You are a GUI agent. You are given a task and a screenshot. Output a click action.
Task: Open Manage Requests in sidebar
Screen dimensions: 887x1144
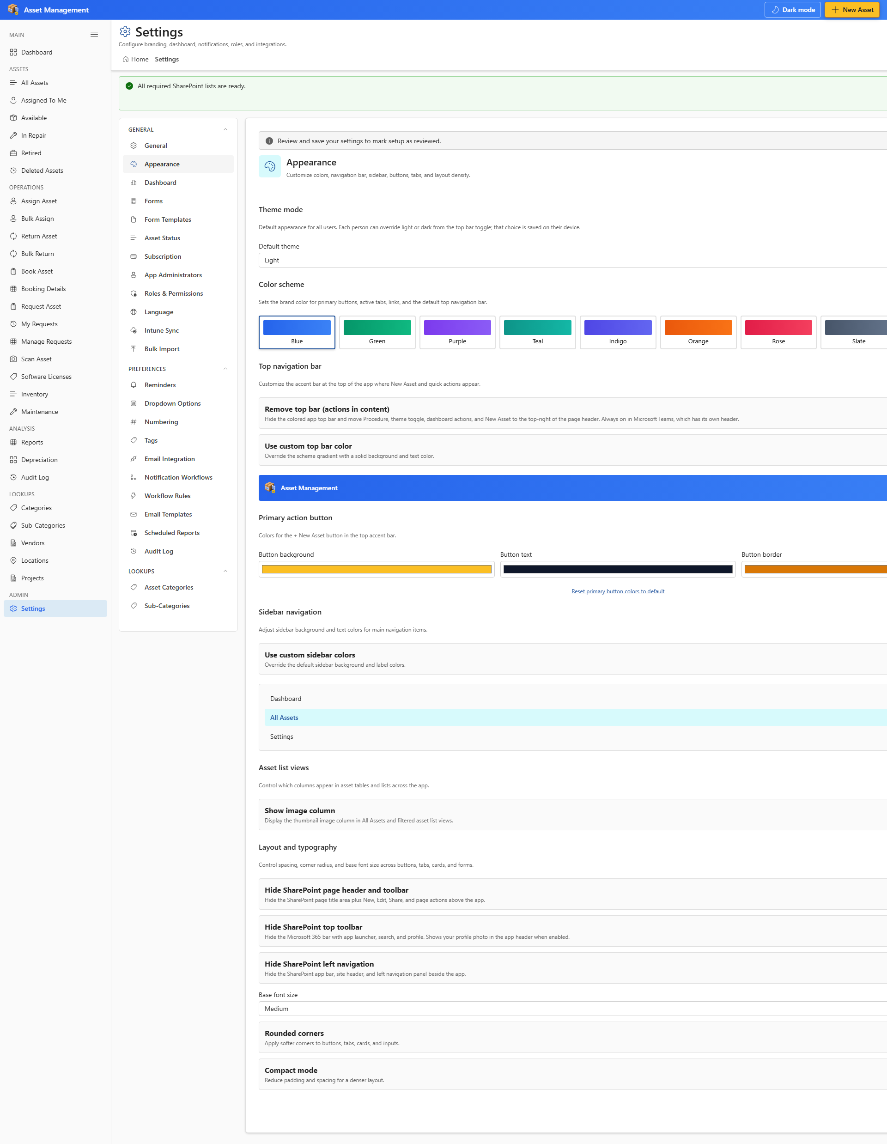pos(55,341)
